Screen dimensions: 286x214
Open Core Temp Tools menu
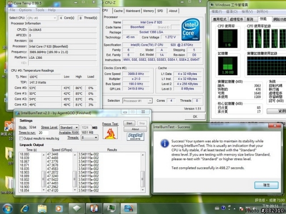(x=40, y=10)
